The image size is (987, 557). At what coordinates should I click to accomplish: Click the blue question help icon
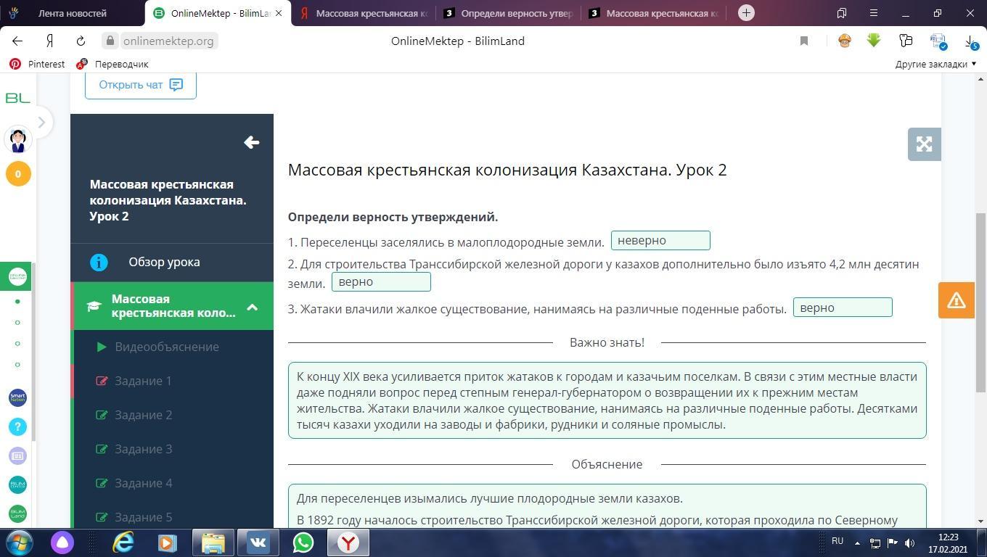point(18,426)
